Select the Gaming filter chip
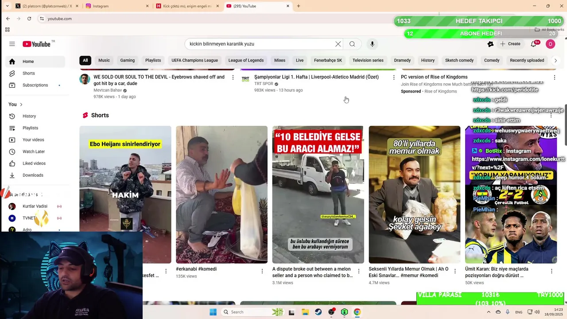This screenshot has width=567, height=319. [x=128, y=60]
